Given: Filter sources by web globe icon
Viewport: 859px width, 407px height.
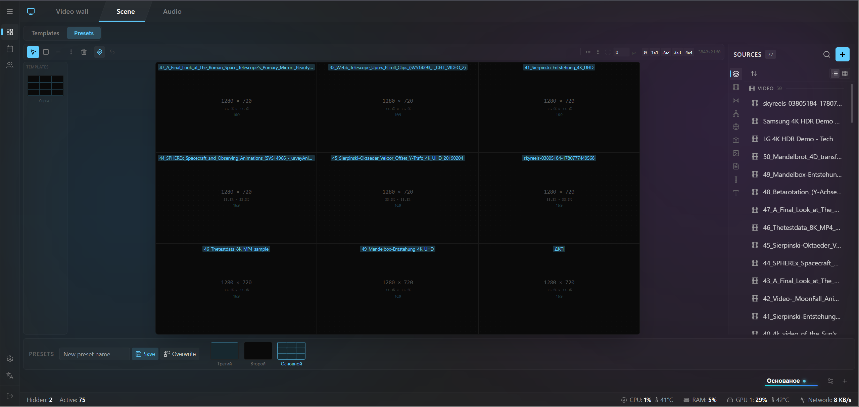Looking at the screenshot, I should click(x=736, y=127).
